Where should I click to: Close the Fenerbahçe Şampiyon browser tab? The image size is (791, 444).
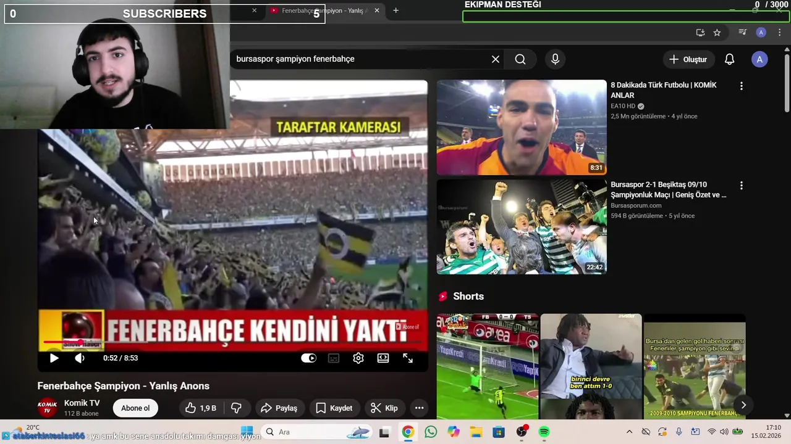[377, 10]
